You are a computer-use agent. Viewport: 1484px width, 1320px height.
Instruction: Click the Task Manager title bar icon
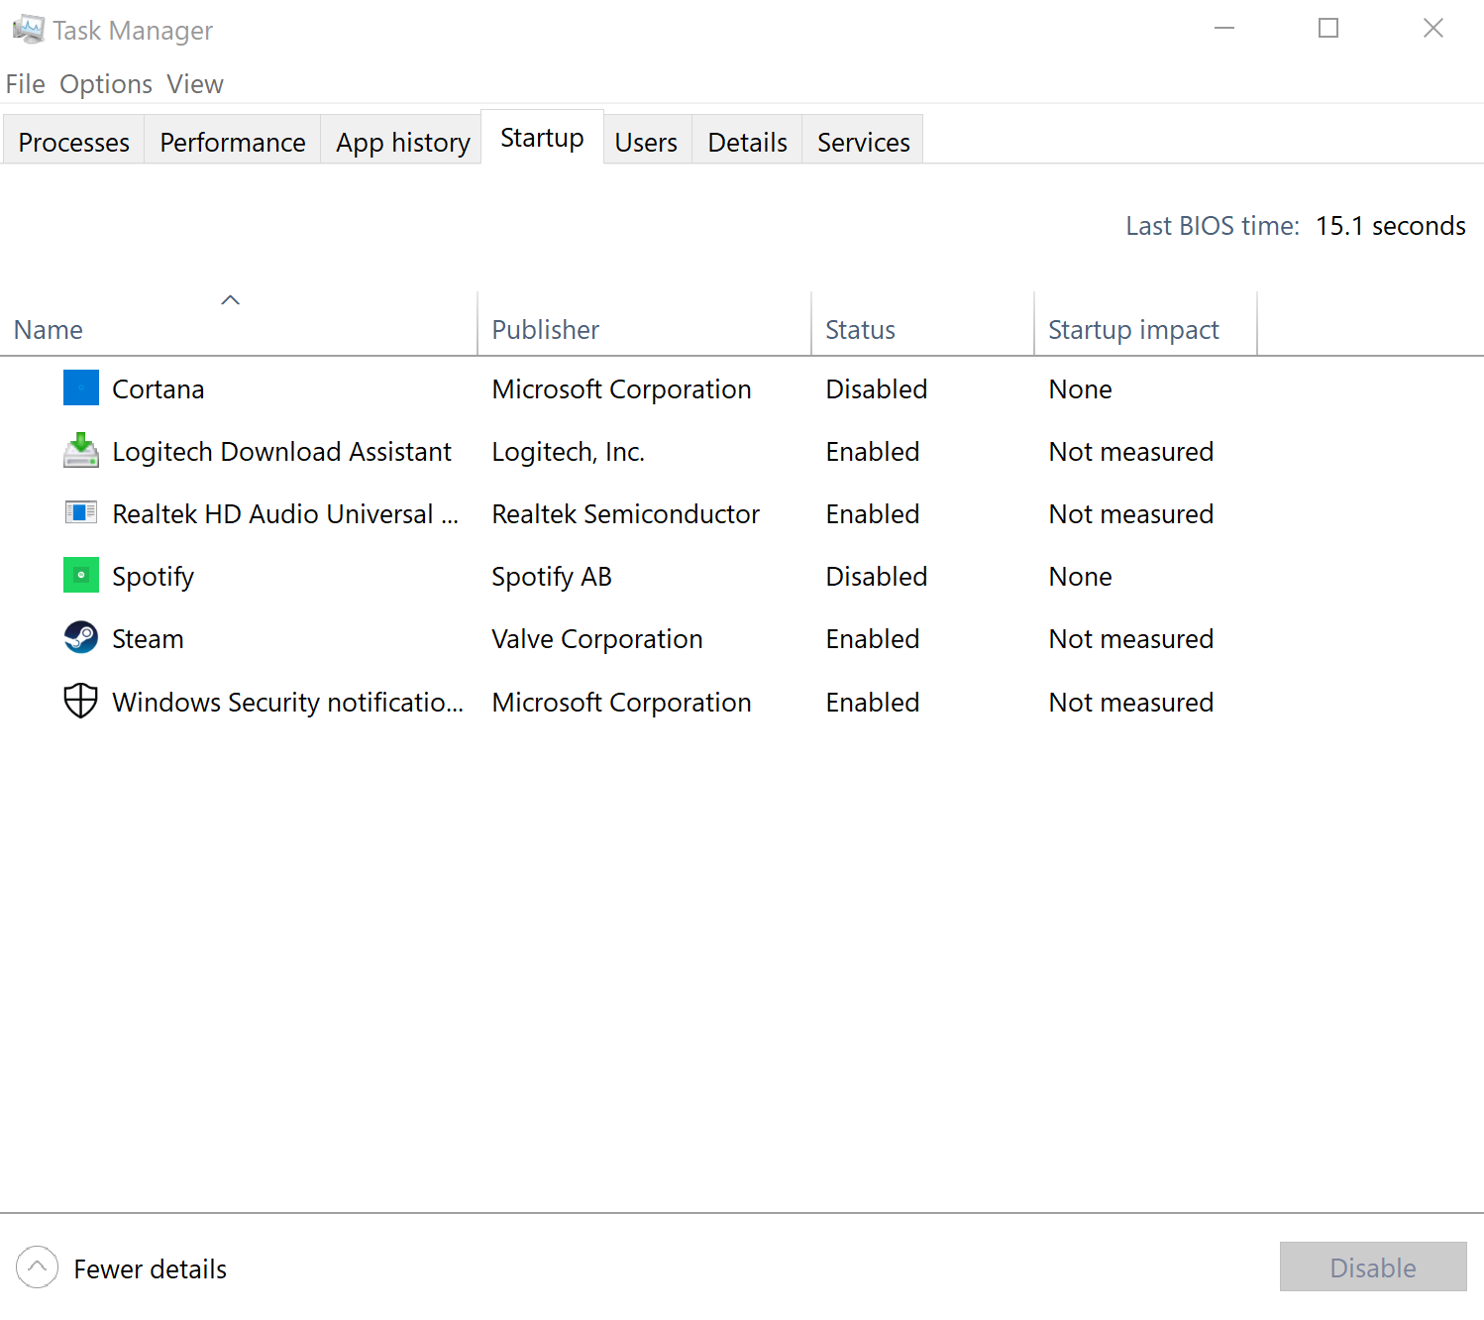point(28,30)
